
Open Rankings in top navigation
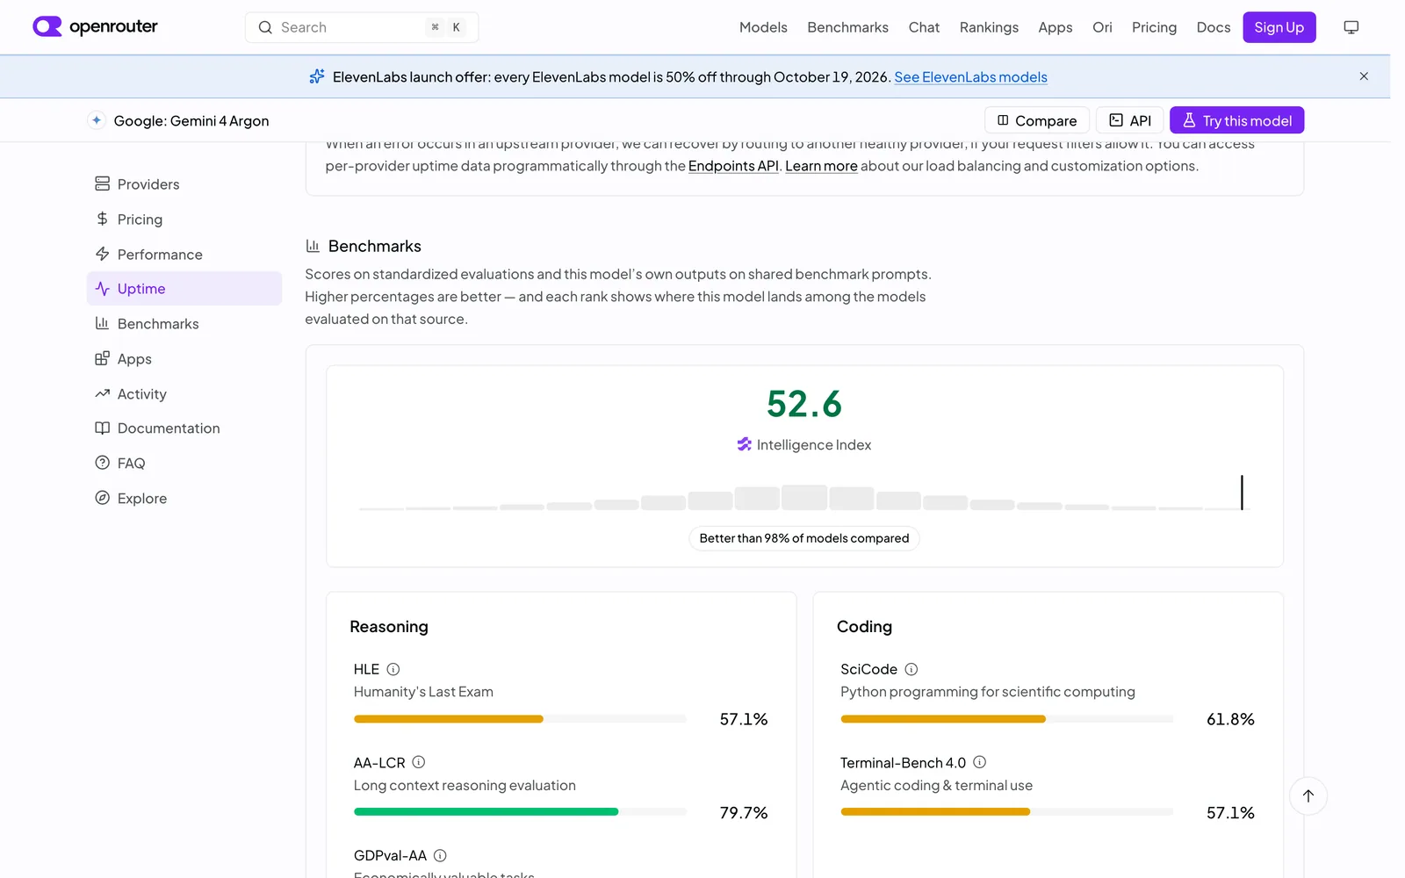point(989,27)
